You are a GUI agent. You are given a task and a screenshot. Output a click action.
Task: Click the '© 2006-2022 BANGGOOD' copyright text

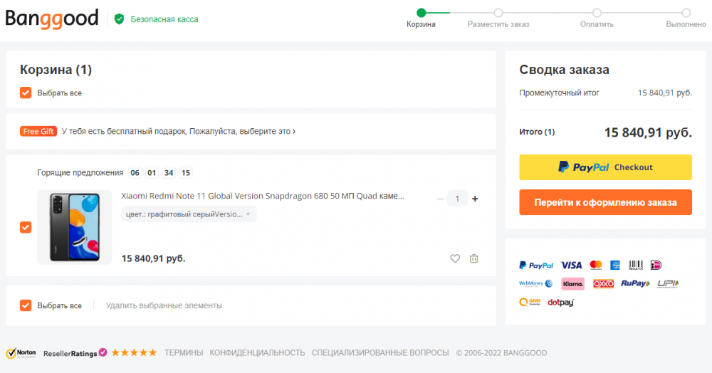click(501, 352)
